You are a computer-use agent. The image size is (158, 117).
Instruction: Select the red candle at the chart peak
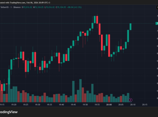coord(97,20)
